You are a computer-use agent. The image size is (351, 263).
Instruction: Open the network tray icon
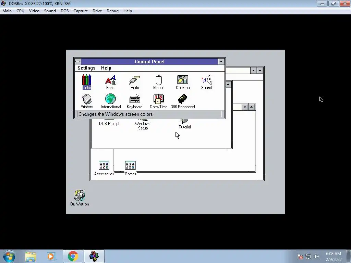click(x=308, y=256)
